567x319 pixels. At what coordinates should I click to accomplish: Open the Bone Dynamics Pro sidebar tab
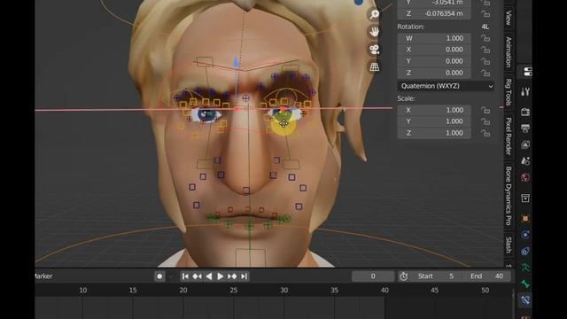point(509,196)
